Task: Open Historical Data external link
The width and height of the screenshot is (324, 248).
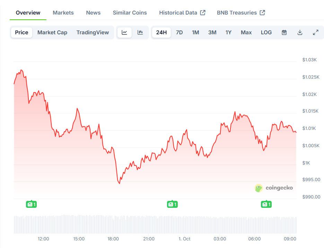Action: coord(182,13)
